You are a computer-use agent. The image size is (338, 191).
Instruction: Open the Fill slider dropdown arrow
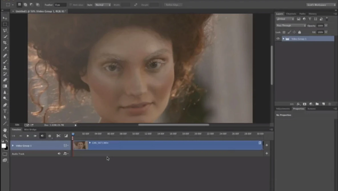coord(326,32)
